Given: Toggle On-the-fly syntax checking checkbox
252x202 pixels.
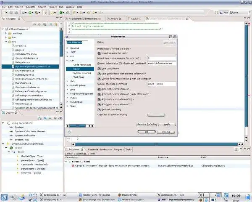Looking at the screenshot, I should point(99,79).
